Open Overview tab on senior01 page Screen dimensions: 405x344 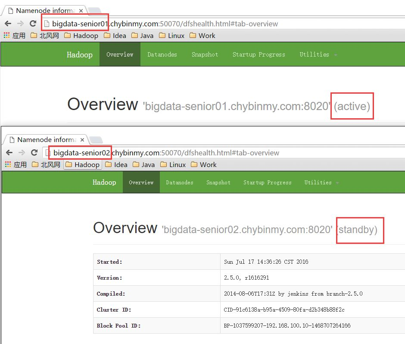120,54
